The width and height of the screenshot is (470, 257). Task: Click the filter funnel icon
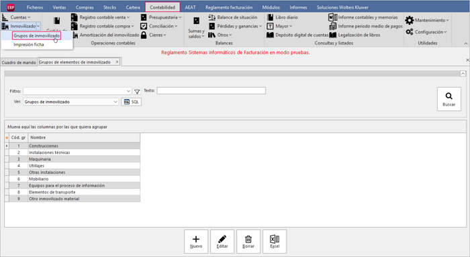point(137,92)
